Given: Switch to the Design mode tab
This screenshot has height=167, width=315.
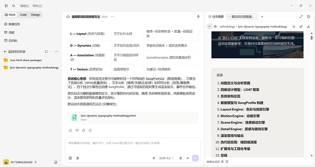Looking at the screenshot, I should click(36, 15).
